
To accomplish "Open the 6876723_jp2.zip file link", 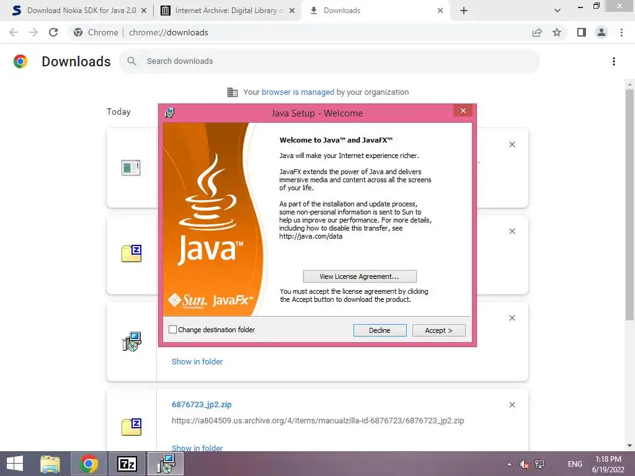I will (x=202, y=404).
